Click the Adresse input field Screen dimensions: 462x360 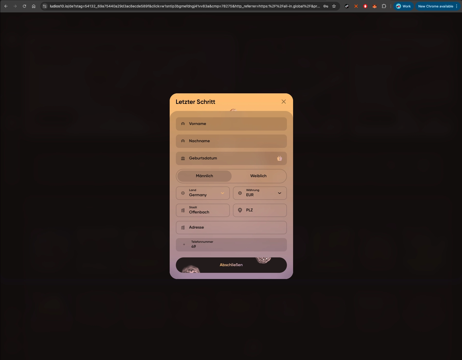tap(231, 228)
